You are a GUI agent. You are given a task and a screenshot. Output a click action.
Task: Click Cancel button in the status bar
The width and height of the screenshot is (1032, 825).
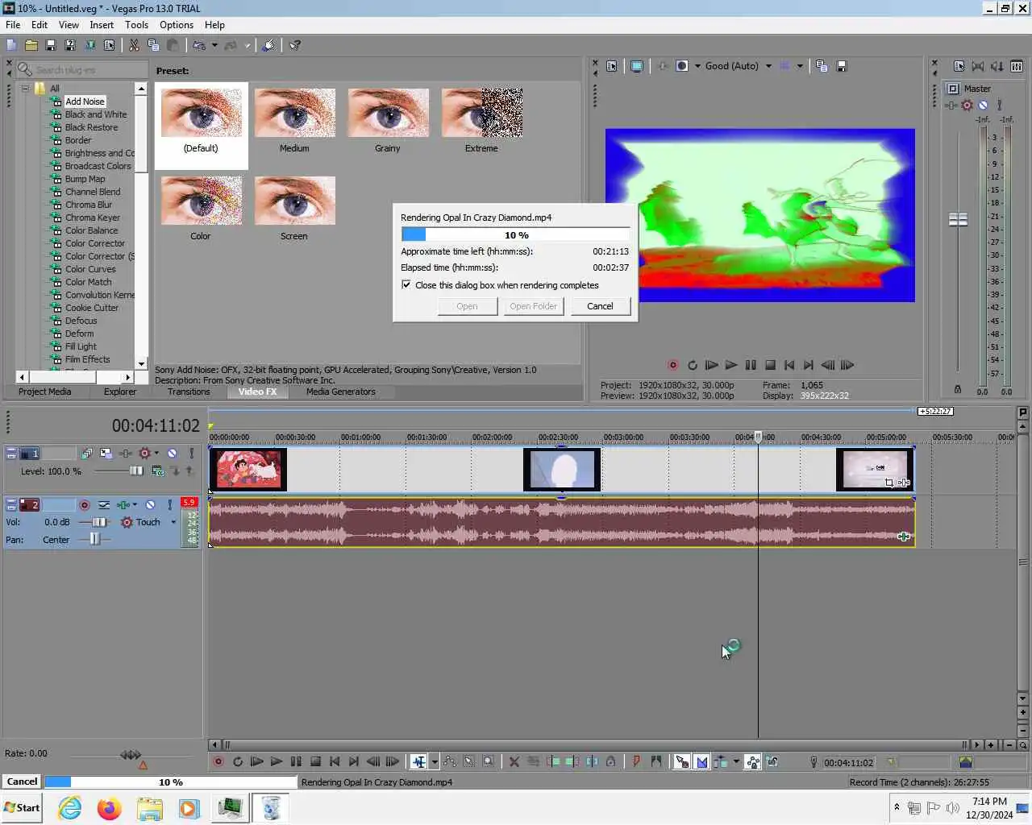(x=22, y=781)
